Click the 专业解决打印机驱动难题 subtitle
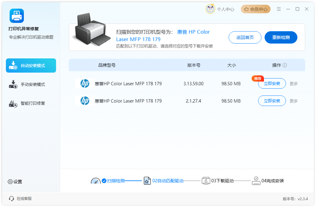316x207 pixels. (x=31, y=37)
